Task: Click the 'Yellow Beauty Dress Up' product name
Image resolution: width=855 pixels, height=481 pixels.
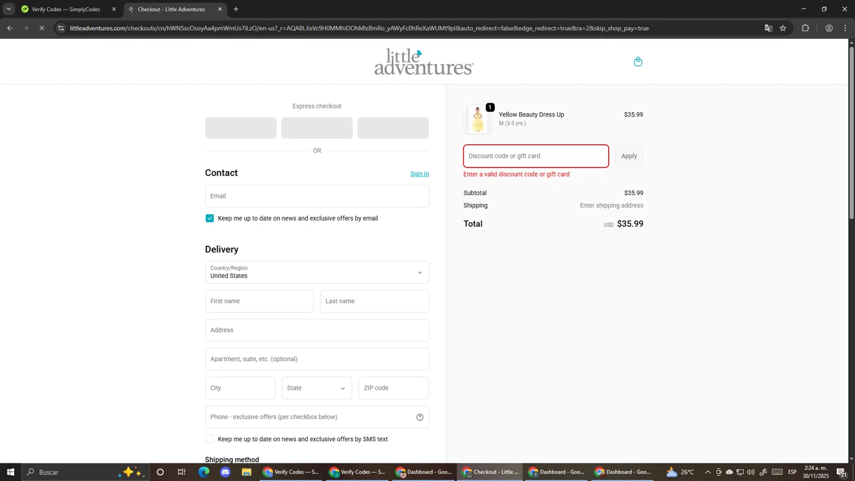Action: (531, 115)
